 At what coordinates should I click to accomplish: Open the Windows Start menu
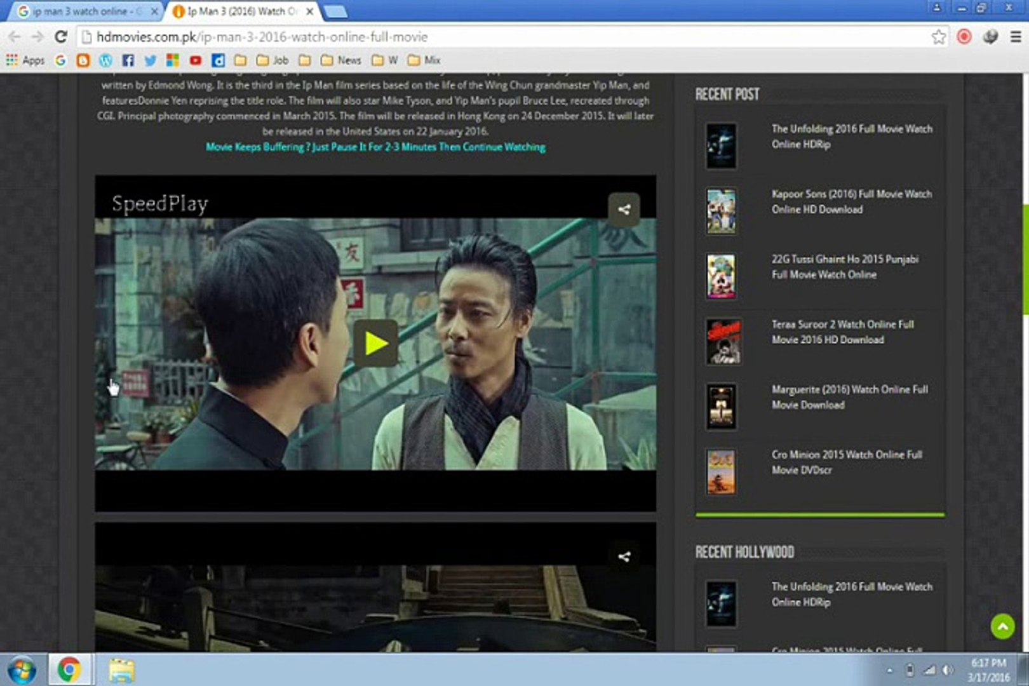[20, 670]
